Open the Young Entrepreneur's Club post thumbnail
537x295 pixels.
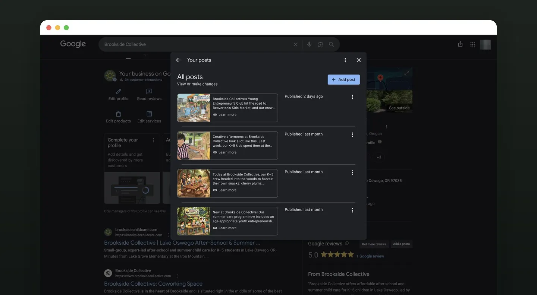point(194,108)
